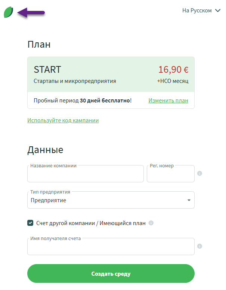Uncheck Счет другой компании checkbox

[30, 223]
